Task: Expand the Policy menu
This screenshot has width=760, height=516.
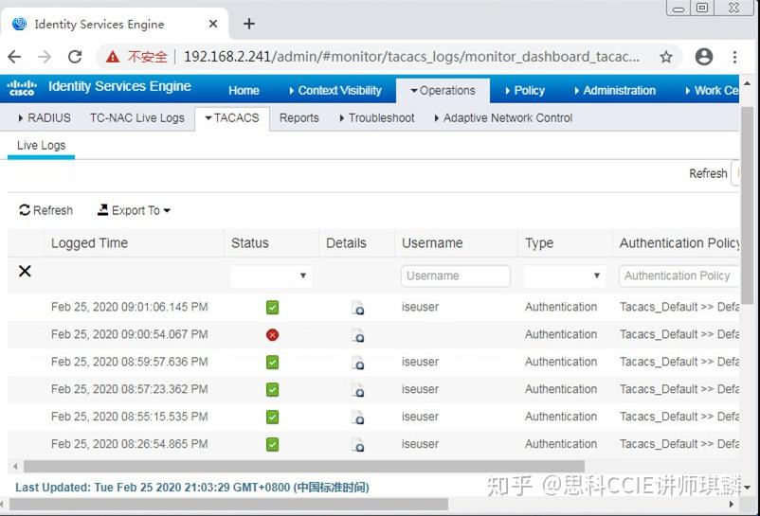Action: (525, 91)
